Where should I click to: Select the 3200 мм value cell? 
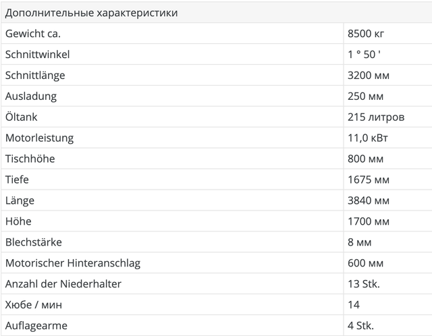click(x=368, y=76)
